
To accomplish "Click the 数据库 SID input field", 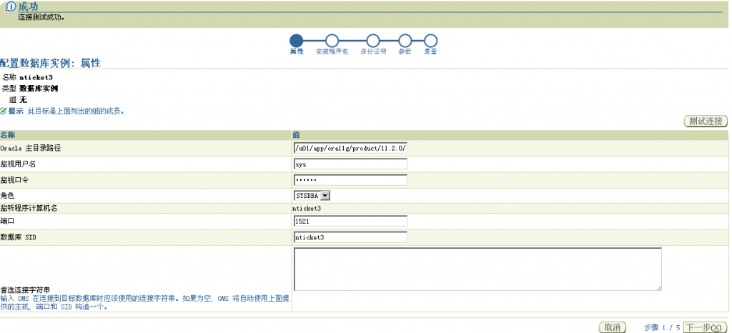I will pos(350,237).
